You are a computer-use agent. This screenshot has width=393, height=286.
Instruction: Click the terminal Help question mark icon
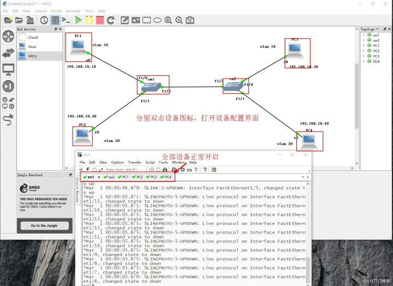(205, 170)
